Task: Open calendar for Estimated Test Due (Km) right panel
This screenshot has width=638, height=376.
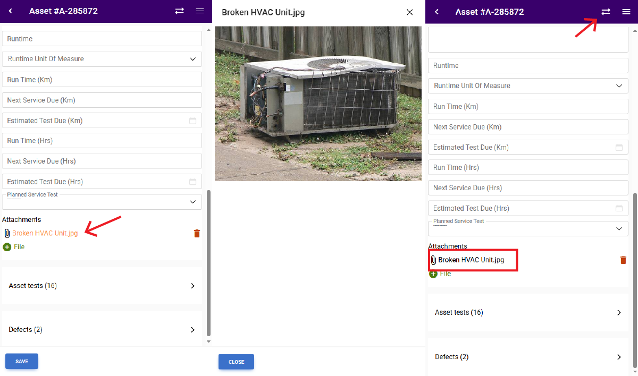Action: point(619,147)
